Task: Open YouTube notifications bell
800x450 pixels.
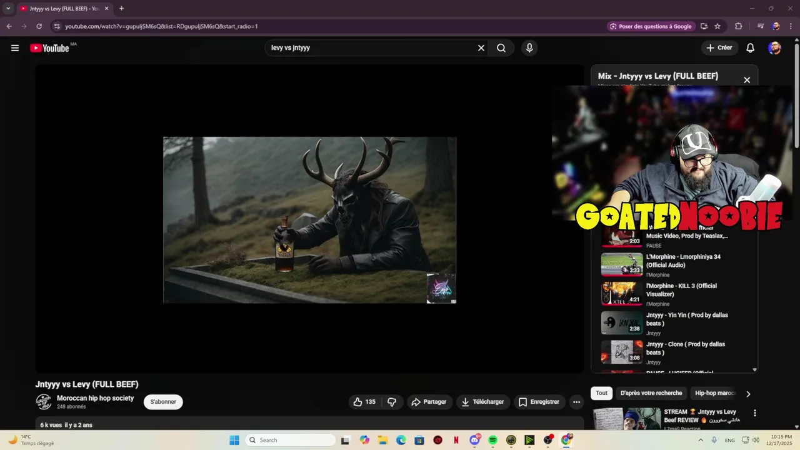Action: (751, 48)
